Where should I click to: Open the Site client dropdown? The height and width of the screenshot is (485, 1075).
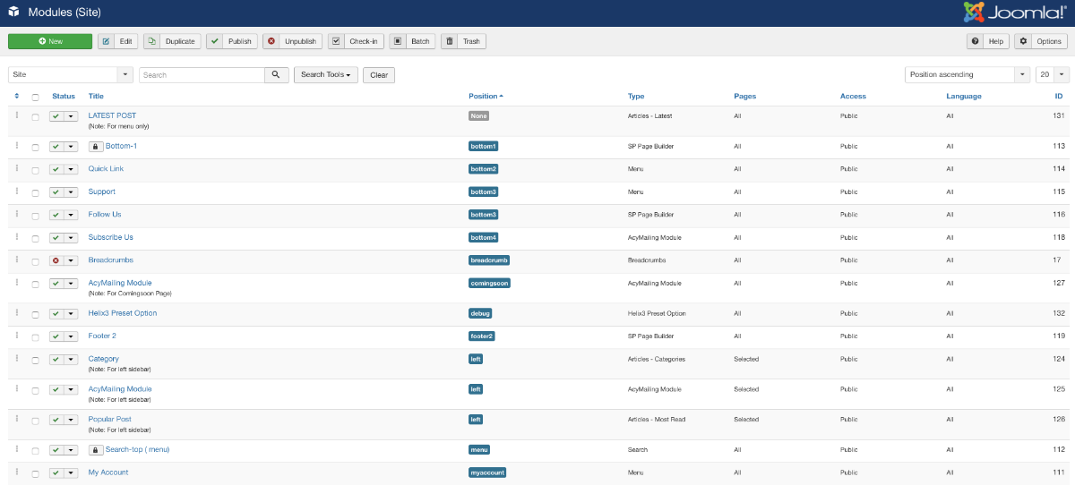(x=70, y=75)
